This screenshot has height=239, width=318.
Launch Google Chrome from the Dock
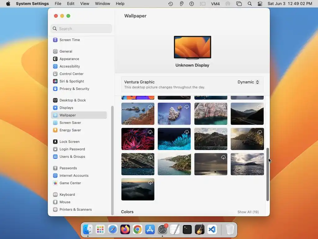coord(138,229)
